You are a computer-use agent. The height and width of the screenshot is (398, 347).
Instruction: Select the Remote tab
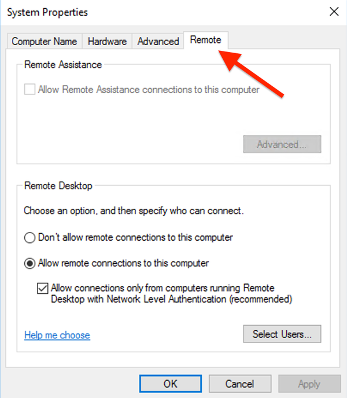pyautogui.click(x=205, y=40)
